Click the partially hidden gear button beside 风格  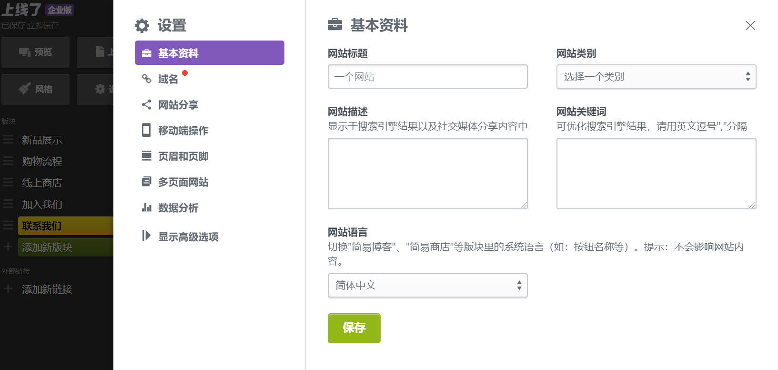click(95, 90)
